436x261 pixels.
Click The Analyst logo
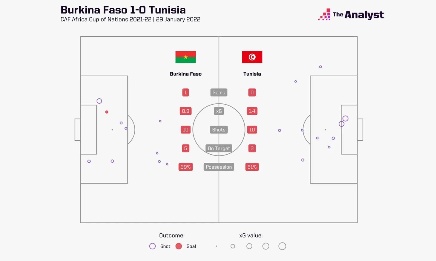tap(351, 15)
